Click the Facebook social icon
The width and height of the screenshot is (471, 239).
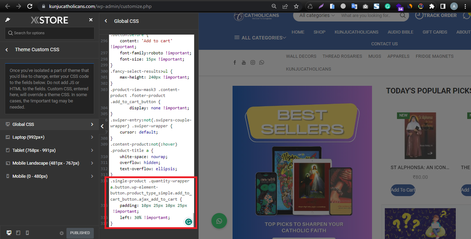pos(235,63)
